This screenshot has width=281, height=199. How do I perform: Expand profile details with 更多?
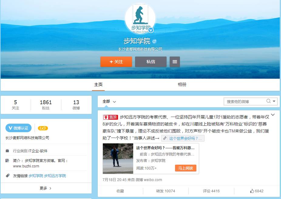pos(46,188)
